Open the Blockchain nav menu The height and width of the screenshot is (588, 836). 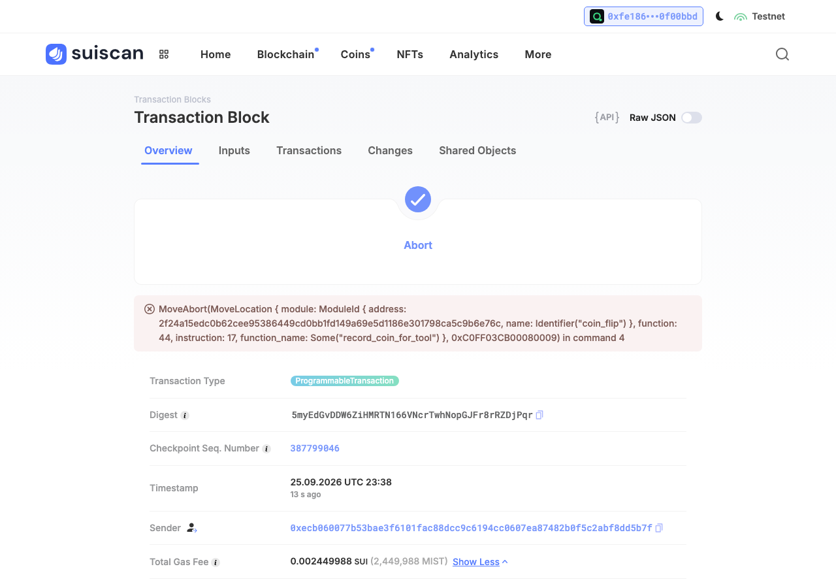pos(286,54)
